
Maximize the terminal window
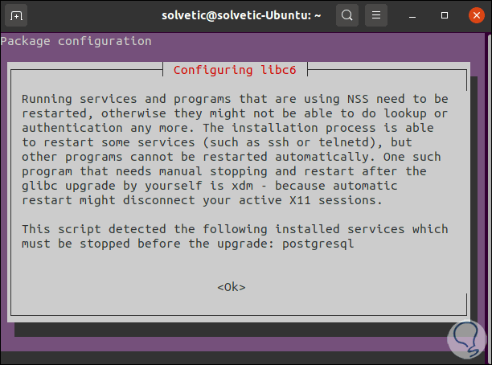click(x=441, y=14)
